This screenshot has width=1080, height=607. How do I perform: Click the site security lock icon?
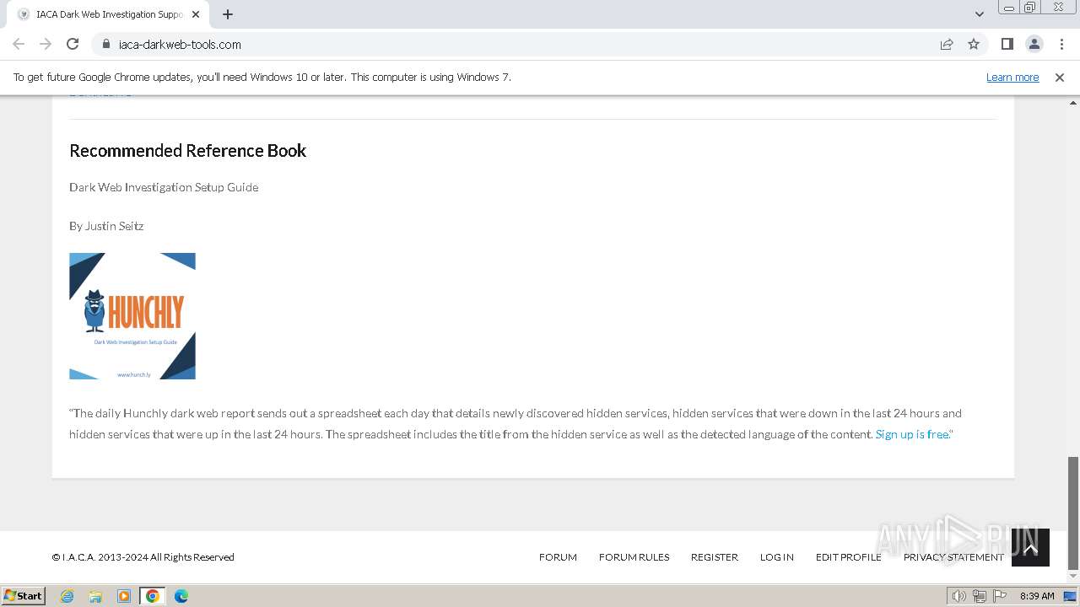106,45
